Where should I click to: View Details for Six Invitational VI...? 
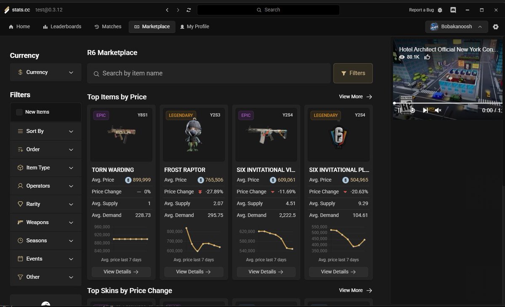point(266,272)
